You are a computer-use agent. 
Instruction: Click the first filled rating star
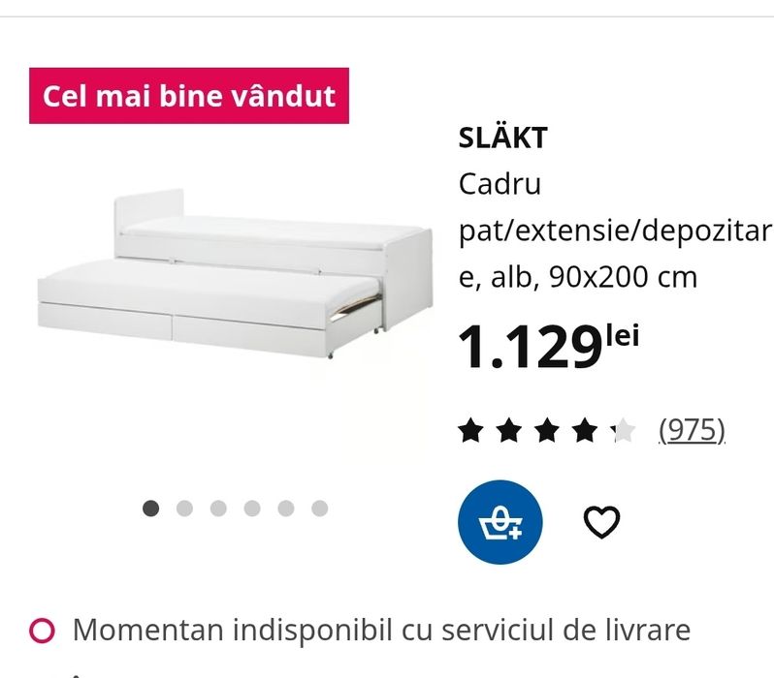pyautogui.click(x=471, y=430)
